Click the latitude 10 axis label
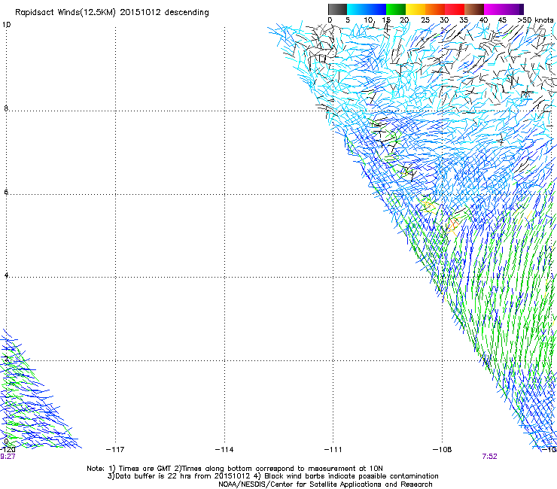The image size is (557, 489). click(6, 25)
